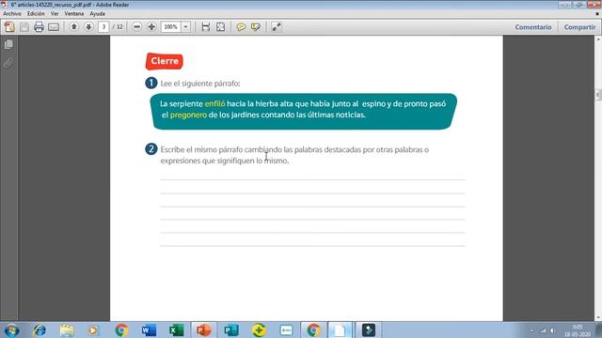Click the Save file icon
The image size is (602, 338).
pyautogui.click(x=24, y=27)
